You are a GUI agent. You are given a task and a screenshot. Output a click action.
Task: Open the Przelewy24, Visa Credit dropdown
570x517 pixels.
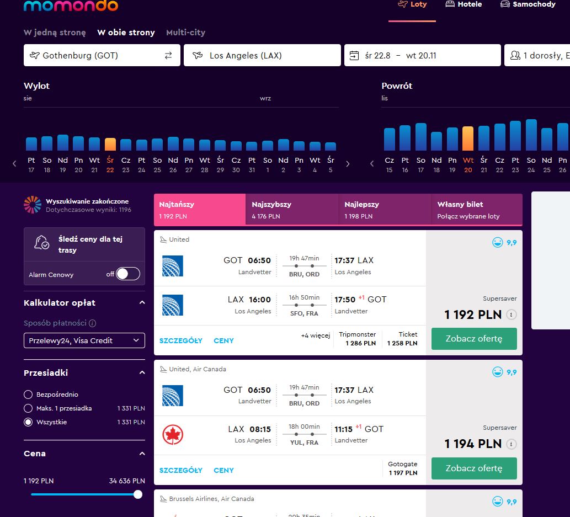click(84, 340)
